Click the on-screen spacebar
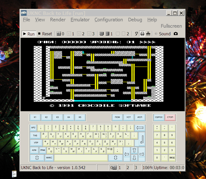This screenshot has width=206, height=179. point(81,158)
